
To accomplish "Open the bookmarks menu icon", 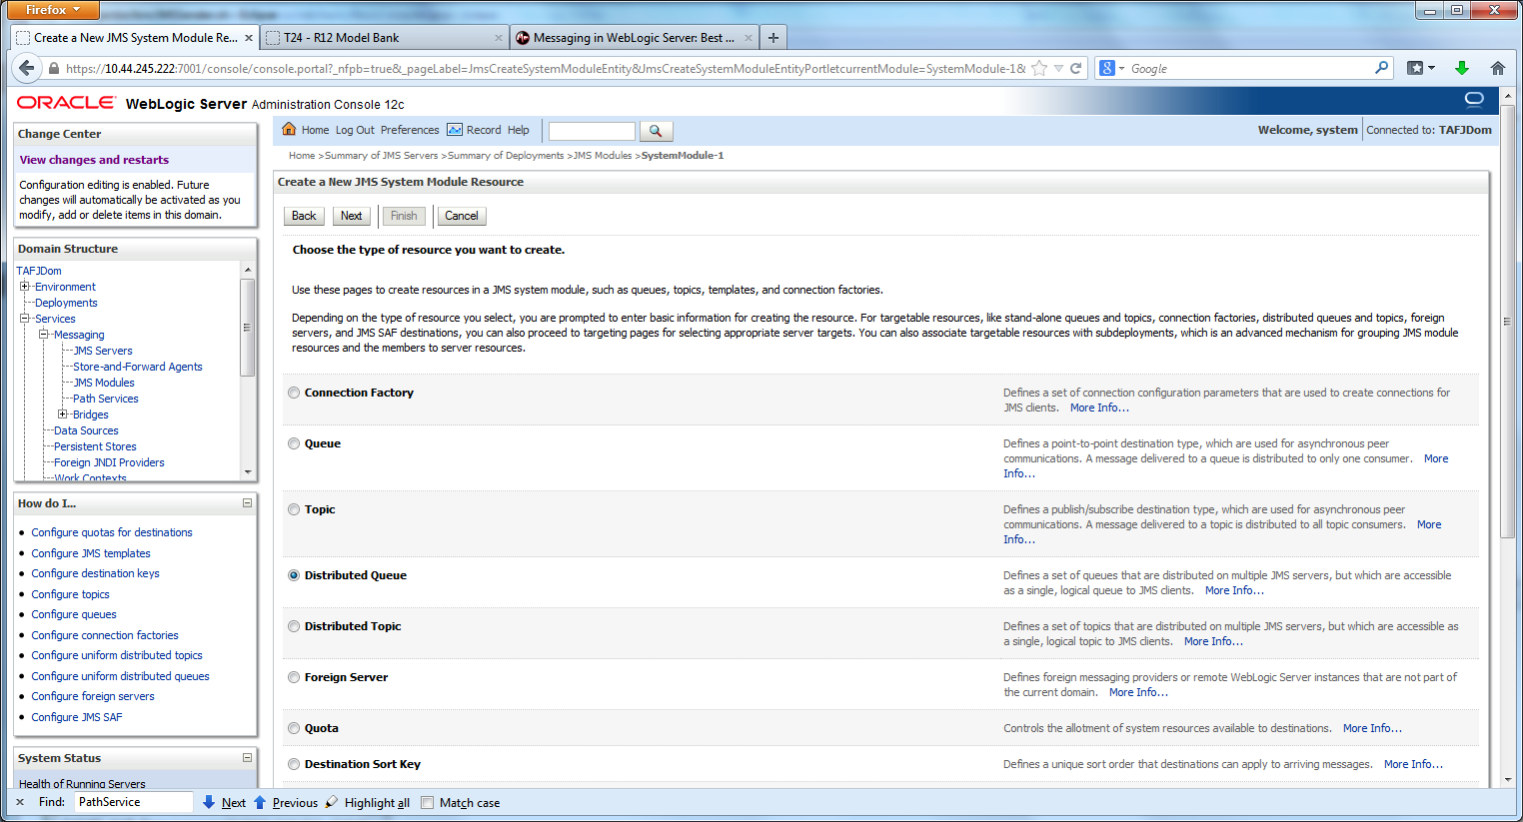I will point(1420,68).
